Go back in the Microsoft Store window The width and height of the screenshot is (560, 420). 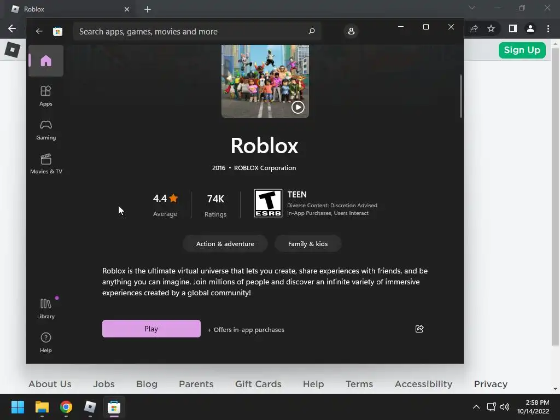pos(39,31)
